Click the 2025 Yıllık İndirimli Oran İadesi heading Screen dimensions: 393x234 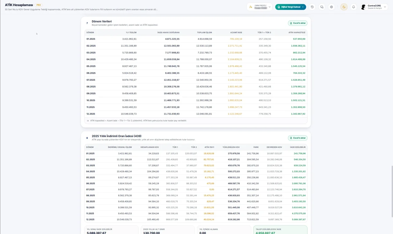pyautogui.click(x=116, y=136)
